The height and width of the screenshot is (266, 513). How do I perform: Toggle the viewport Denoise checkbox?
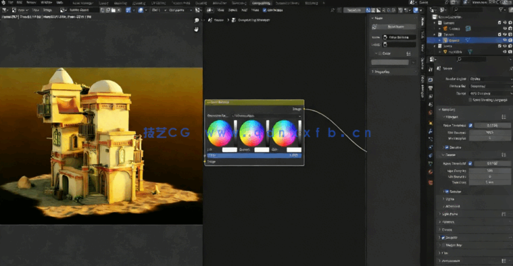click(x=447, y=147)
